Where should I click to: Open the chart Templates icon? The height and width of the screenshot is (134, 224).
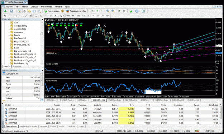tap(143, 11)
